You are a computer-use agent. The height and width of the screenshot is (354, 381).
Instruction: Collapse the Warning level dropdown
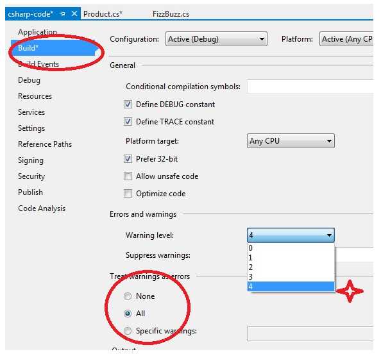coord(291,235)
